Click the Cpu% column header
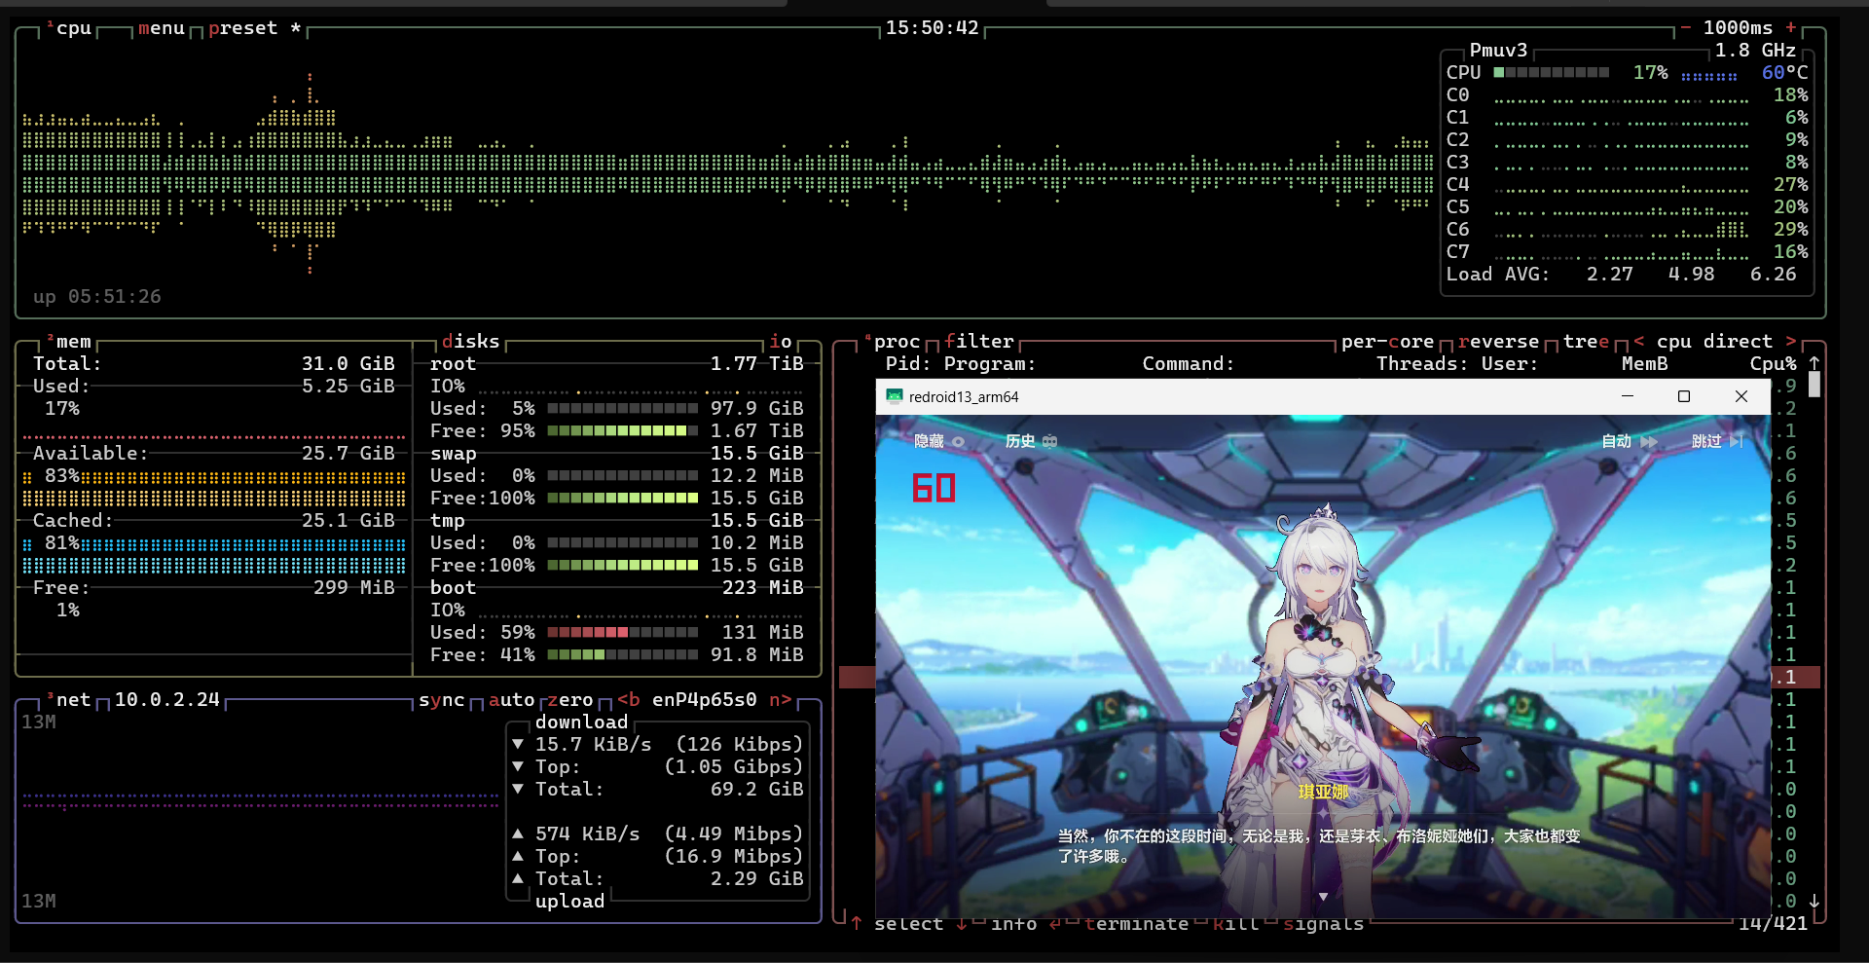This screenshot has height=963, width=1869. pyautogui.click(x=1774, y=363)
